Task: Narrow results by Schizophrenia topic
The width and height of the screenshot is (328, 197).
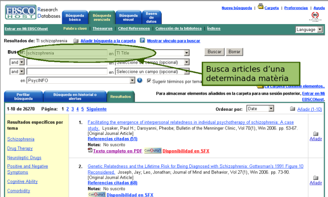Action: click(x=21, y=139)
